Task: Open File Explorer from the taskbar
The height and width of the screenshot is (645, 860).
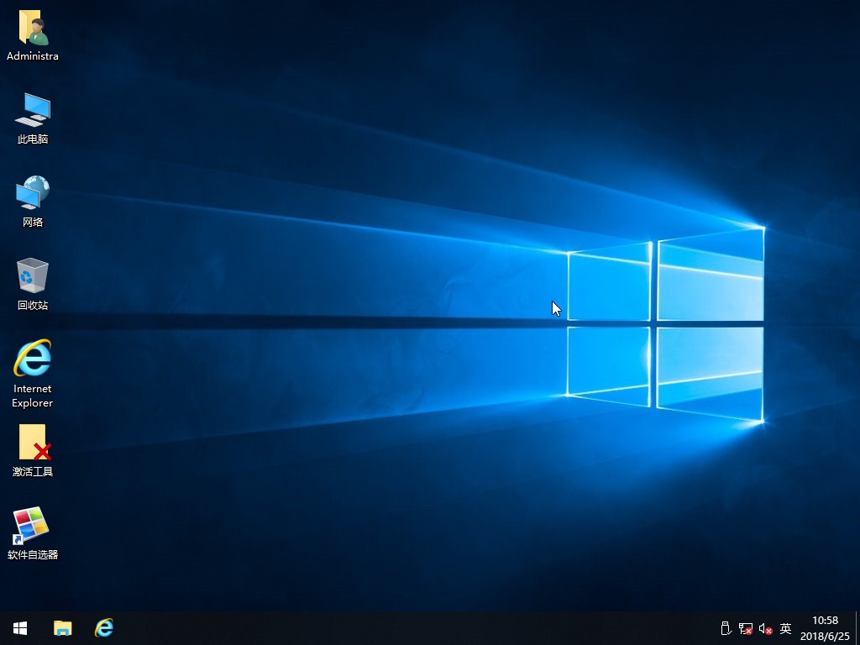Action: coord(62,627)
